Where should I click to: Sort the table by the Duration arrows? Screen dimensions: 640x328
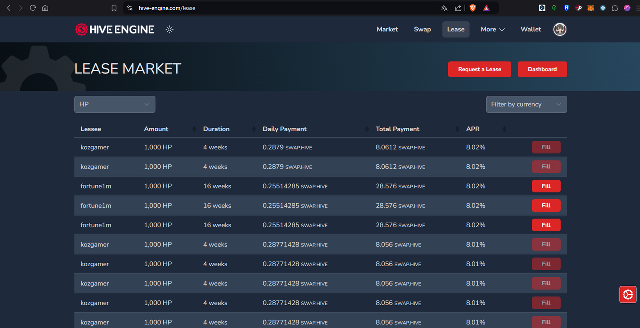point(254,129)
